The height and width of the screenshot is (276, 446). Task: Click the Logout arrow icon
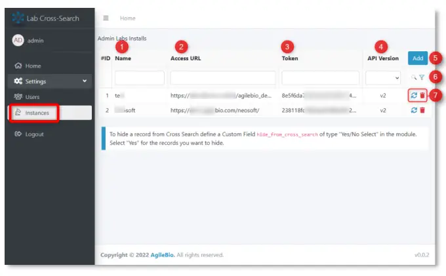click(18, 134)
